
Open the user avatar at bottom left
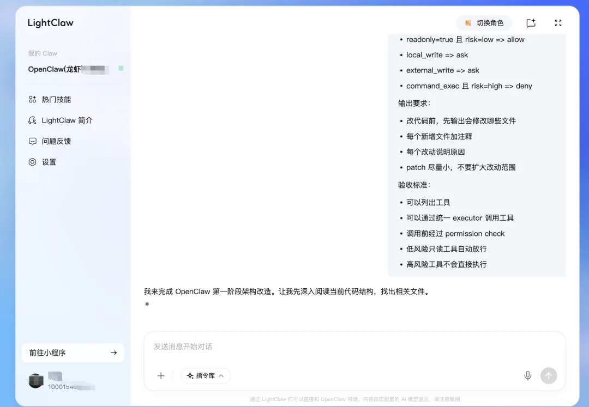pos(36,381)
